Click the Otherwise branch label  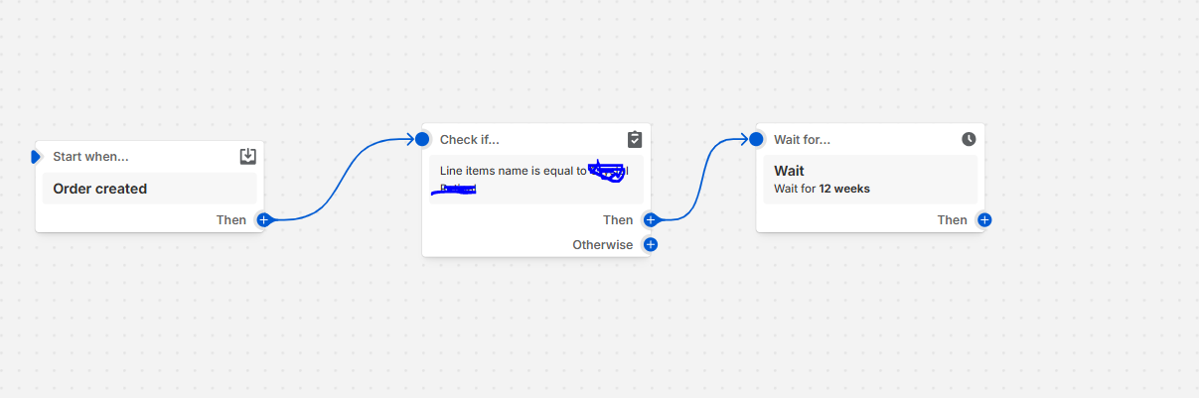(x=602, y=244)
